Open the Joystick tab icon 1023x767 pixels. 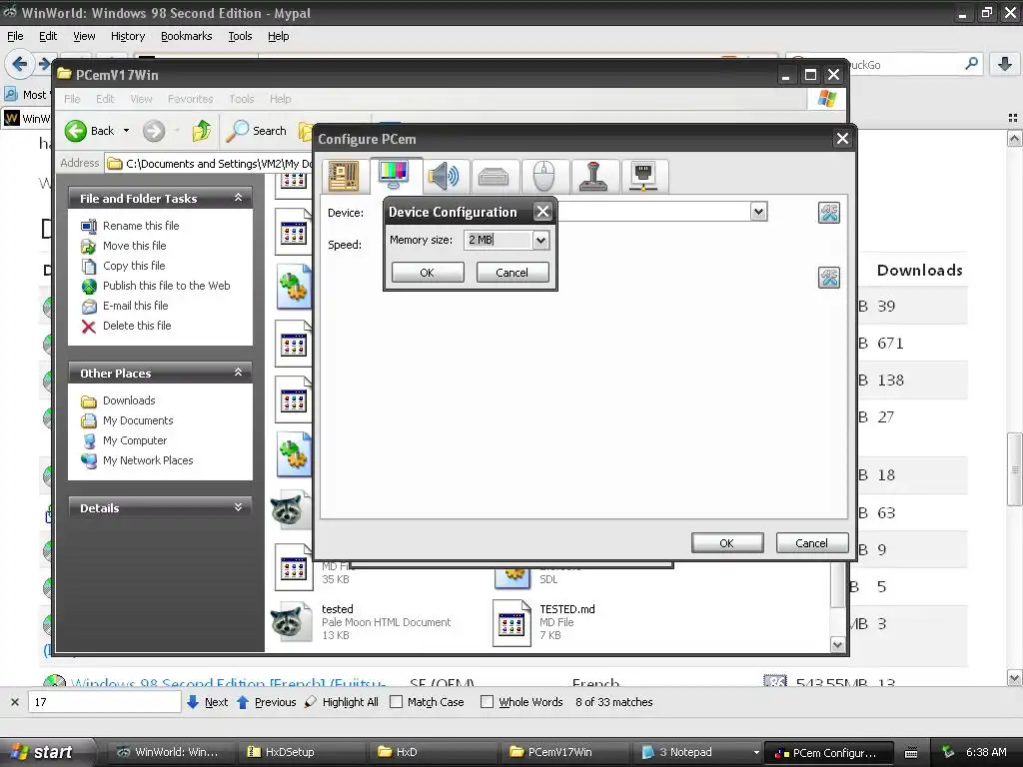593,176
